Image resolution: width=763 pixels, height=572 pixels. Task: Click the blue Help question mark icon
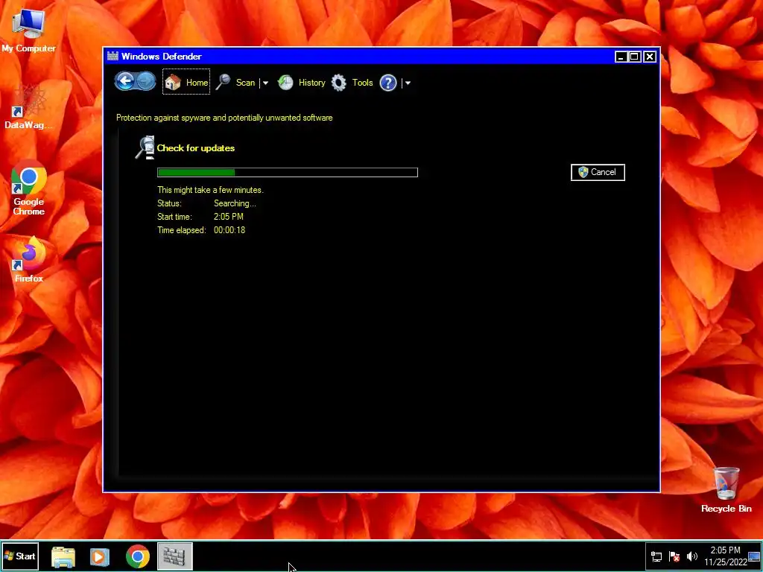point(388,83)
